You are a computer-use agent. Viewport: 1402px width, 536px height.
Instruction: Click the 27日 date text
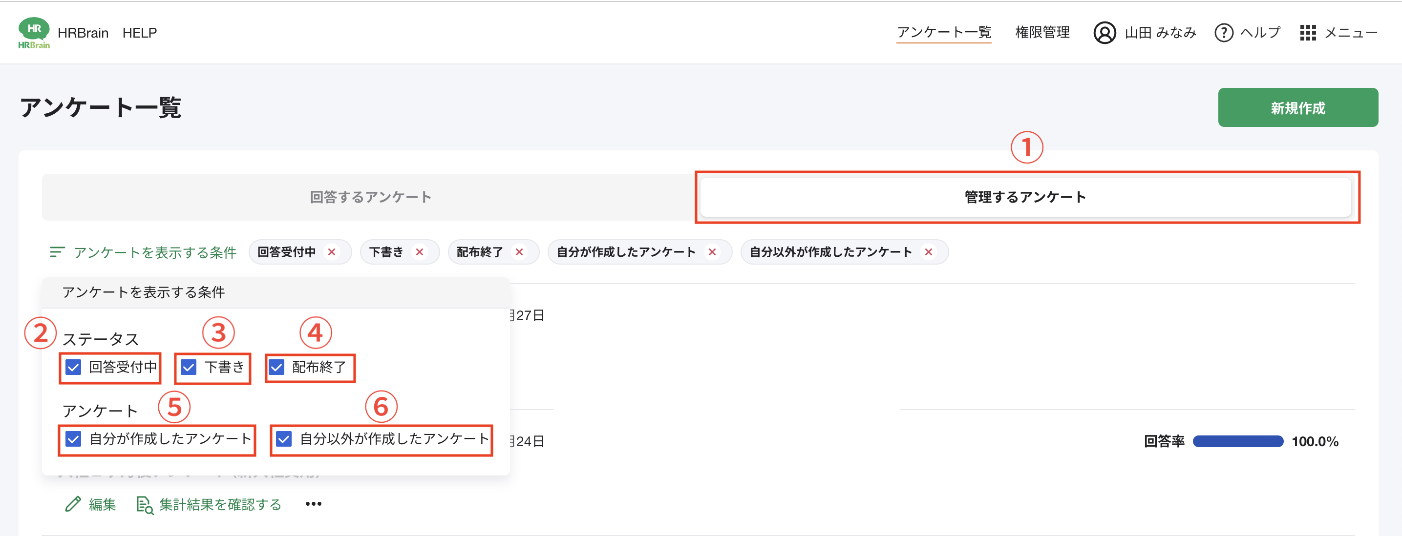(530, 315)
